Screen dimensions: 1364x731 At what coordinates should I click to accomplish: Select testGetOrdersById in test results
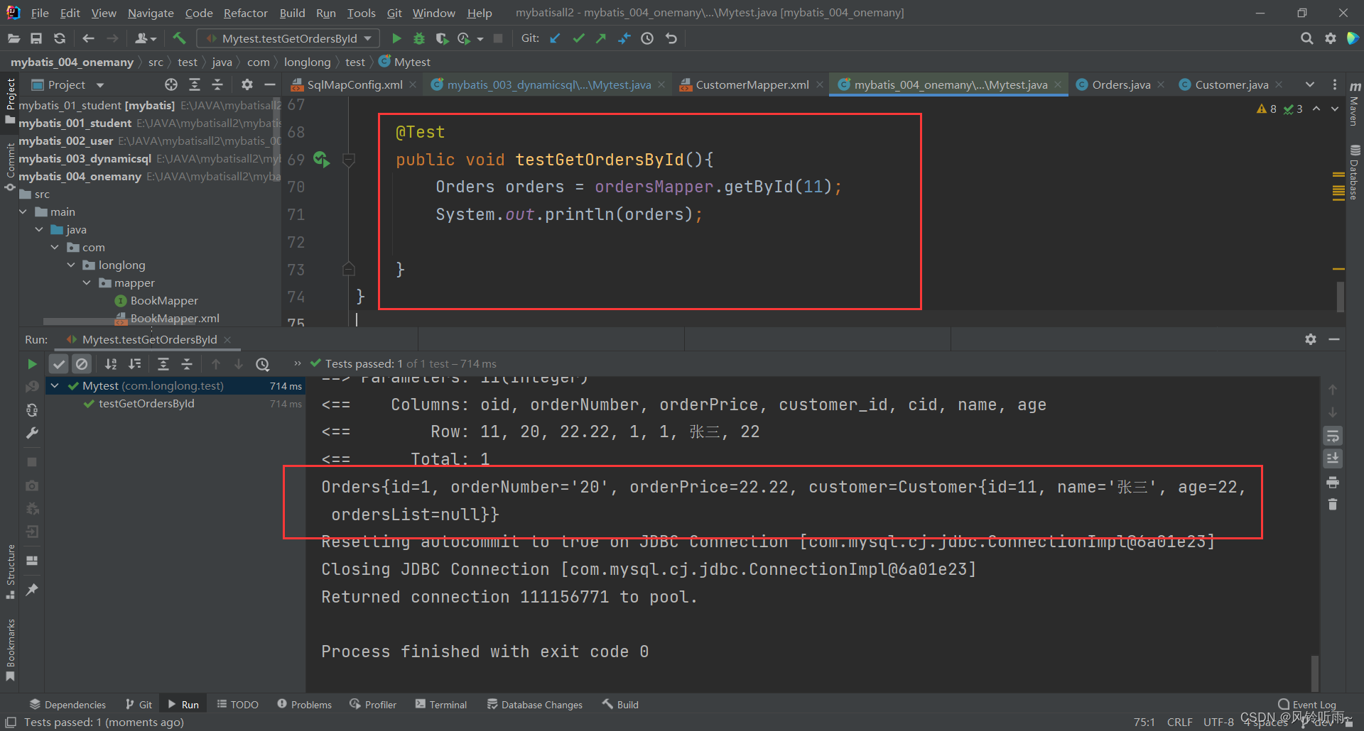pos(146,404)
